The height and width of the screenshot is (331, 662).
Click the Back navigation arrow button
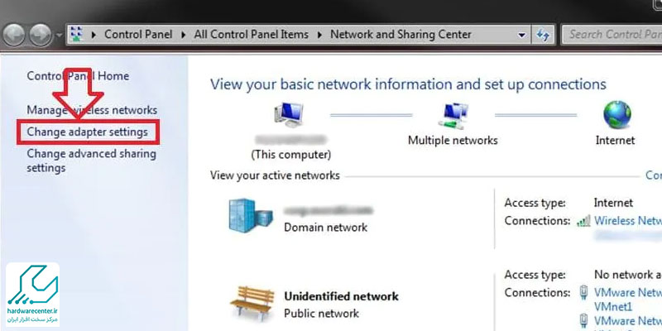tap(15, 36)
